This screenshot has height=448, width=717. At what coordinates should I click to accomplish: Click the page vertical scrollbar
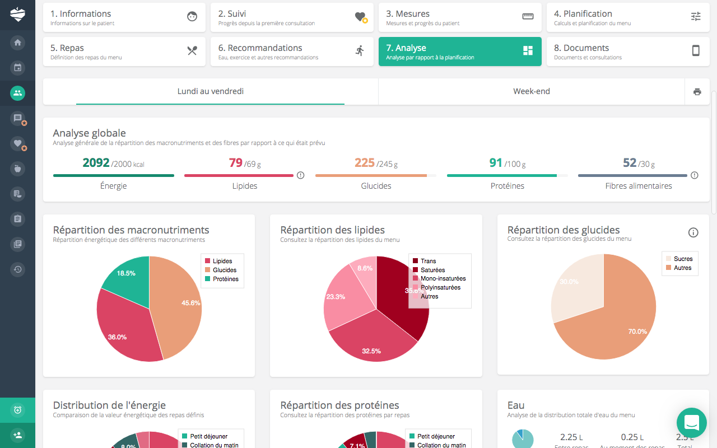pyautogui.click(x=714, y=152)
